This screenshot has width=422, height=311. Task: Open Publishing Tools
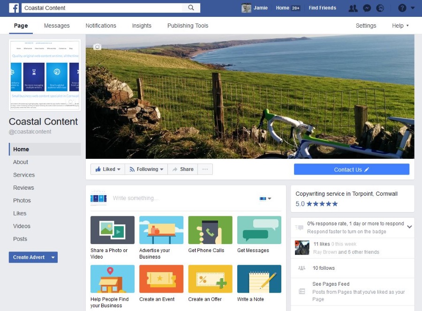click(187, 25)
